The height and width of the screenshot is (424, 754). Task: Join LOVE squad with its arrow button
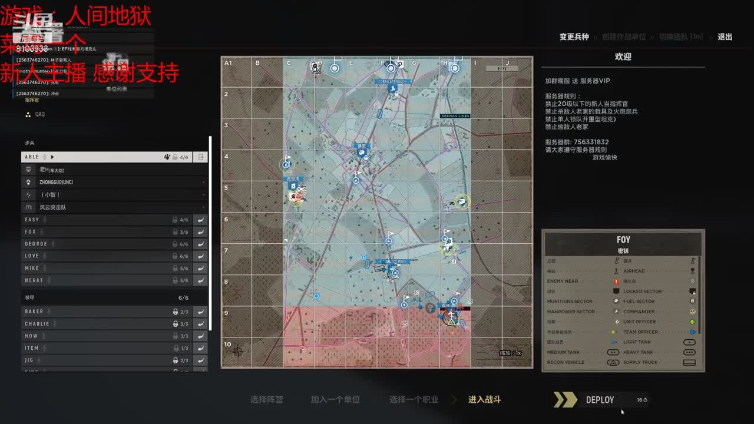201,256
